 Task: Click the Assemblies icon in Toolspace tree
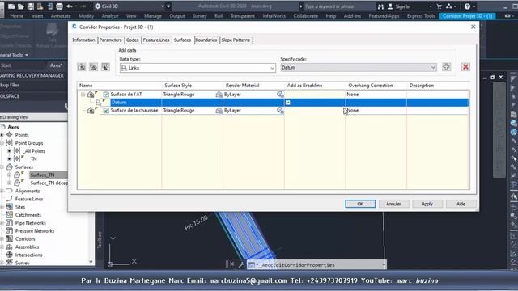(x=9, y=247)
